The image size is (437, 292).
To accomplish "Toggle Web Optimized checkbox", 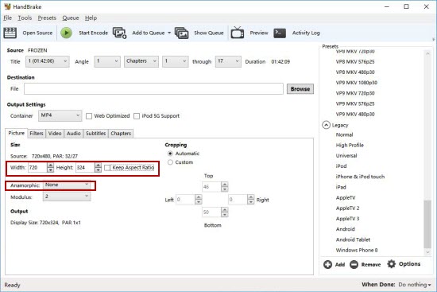I will (x=89, y=116).
